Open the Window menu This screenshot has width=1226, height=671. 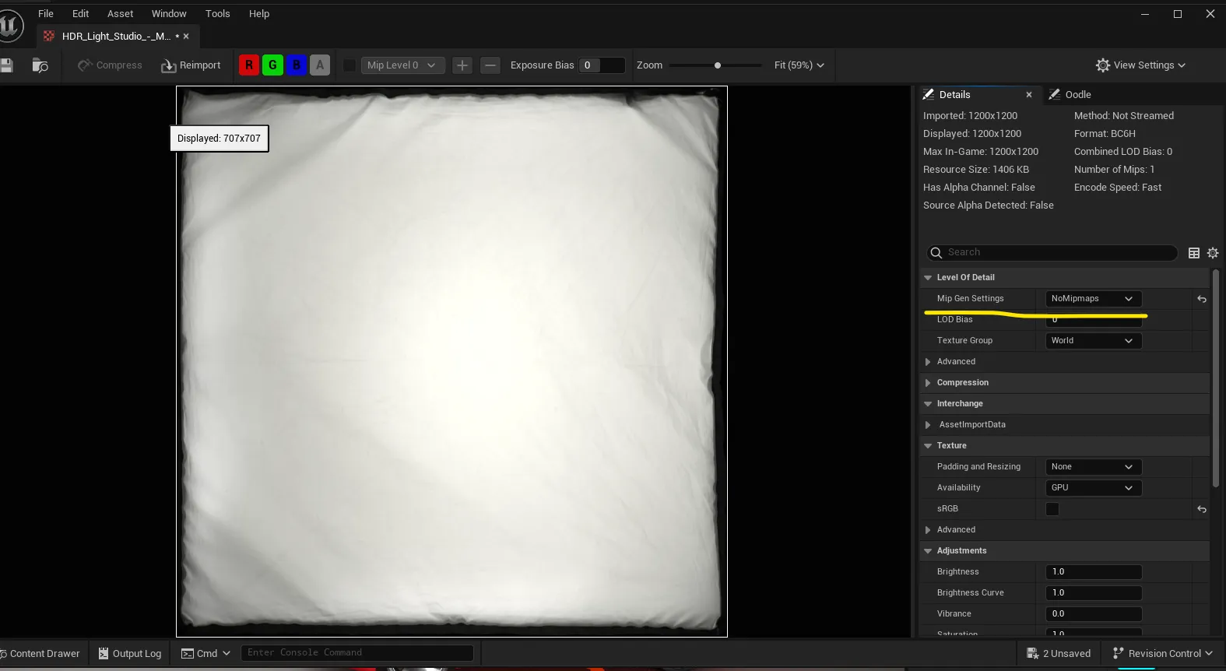(x=169, y=14)
